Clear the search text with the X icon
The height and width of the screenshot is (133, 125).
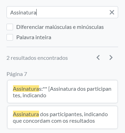[112, 12]
